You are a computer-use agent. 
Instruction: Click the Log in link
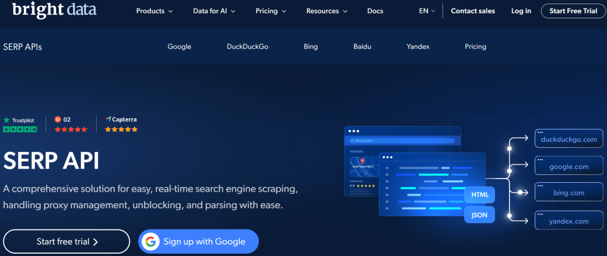(x=521, y=11)
